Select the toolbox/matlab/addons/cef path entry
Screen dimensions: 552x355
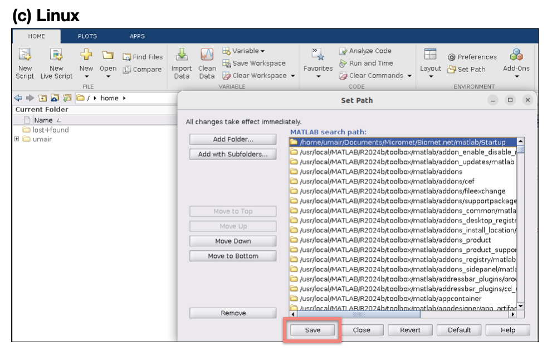(x=403, y=181)
